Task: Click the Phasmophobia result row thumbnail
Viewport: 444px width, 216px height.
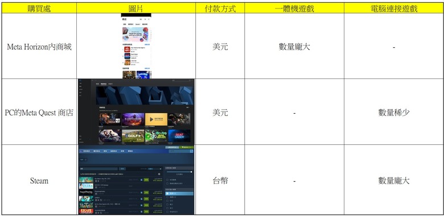Action: 86,192
